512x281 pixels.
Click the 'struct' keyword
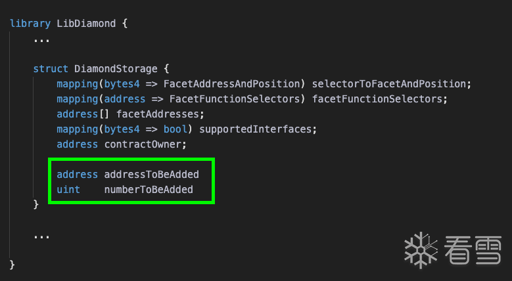[51, 68]
